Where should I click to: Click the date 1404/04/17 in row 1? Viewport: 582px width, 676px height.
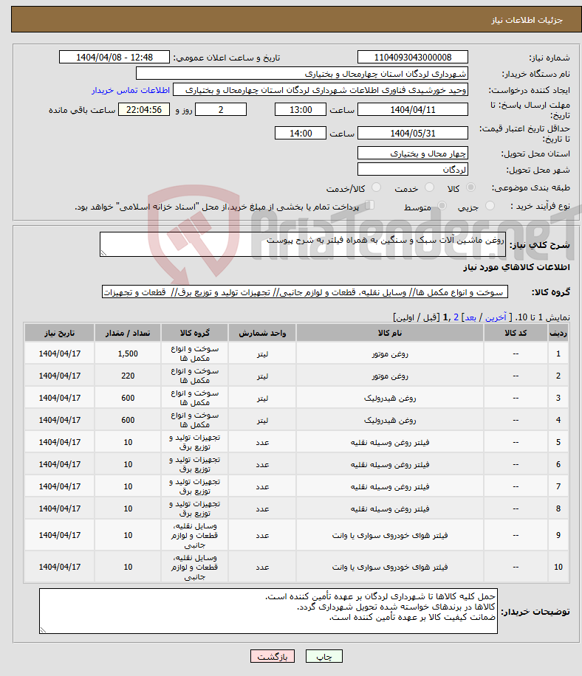pyautogui.click(x=60, y=353)
